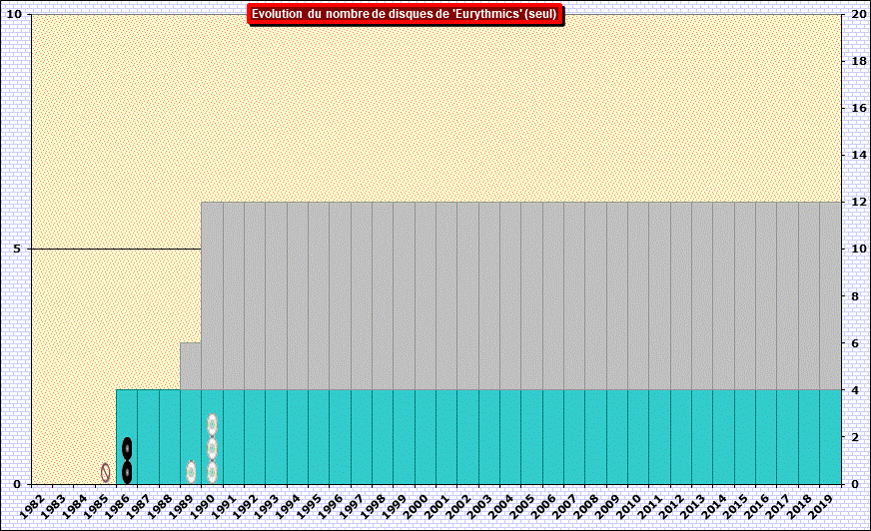The width and height of the screenshot is (871, 531).
Task: Click the gray bar for 2005
Action: pos(530,295)
